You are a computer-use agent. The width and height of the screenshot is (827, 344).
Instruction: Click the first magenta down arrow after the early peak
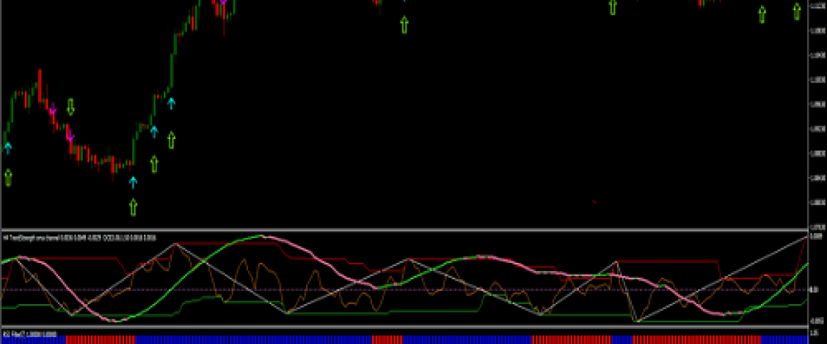click(x=52, y=109)
